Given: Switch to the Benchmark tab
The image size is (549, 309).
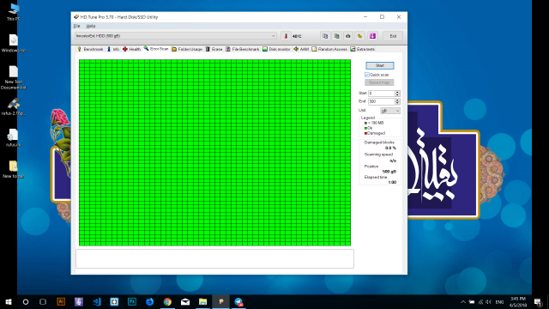Looking at the screenshot, I should coord(90,49).
